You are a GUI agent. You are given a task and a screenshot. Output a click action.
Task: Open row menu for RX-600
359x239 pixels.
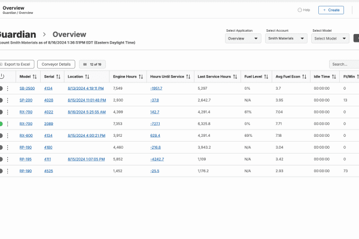tap(8, 136)
